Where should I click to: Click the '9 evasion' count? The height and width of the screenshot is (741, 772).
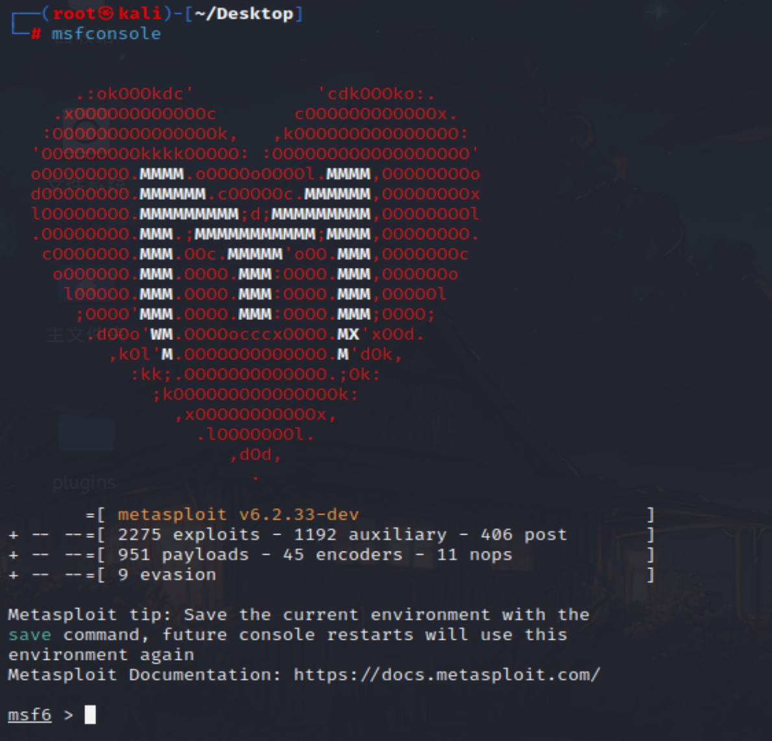point(167,574)
